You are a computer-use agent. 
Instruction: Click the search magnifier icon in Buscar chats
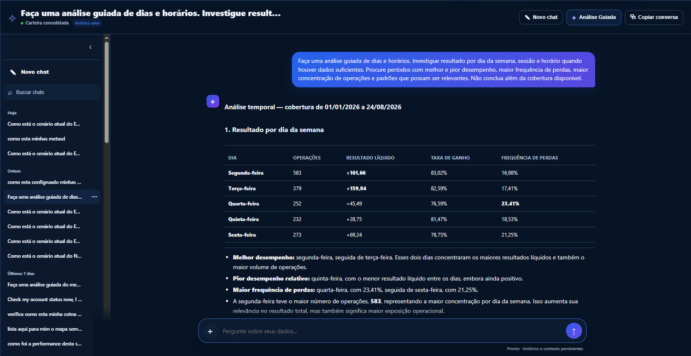[x=11, y=92]
